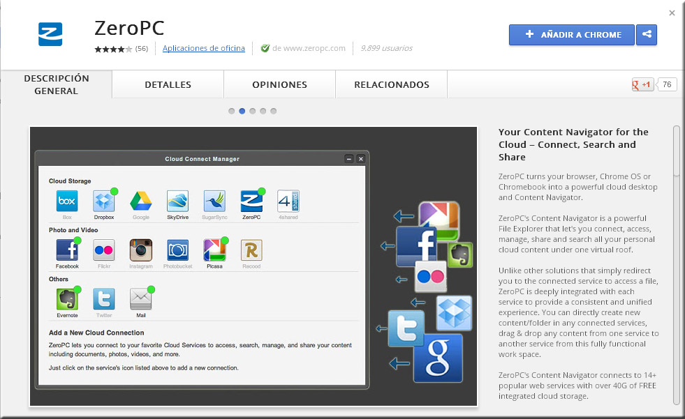Select the Dropbox icon in Cloud Storage
Viewport: 685px width, 419px height.
(104, 201)
